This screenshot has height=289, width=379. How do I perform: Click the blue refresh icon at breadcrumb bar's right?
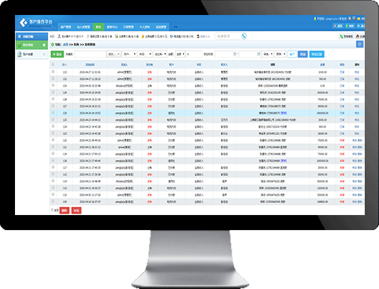pos(360,44)
